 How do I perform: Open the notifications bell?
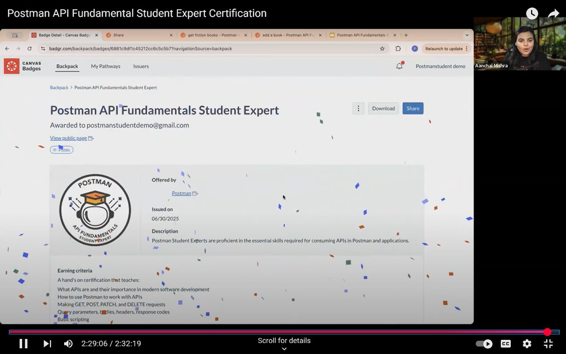(x=400, y=66)
